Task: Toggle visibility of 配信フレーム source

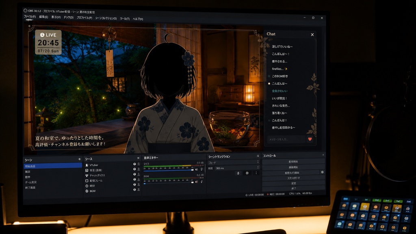Action: coord(134,180)
